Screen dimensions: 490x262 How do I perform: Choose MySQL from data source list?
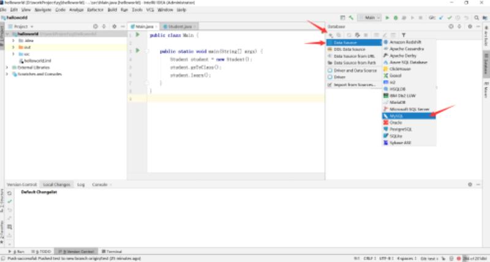tap(409, 116)
